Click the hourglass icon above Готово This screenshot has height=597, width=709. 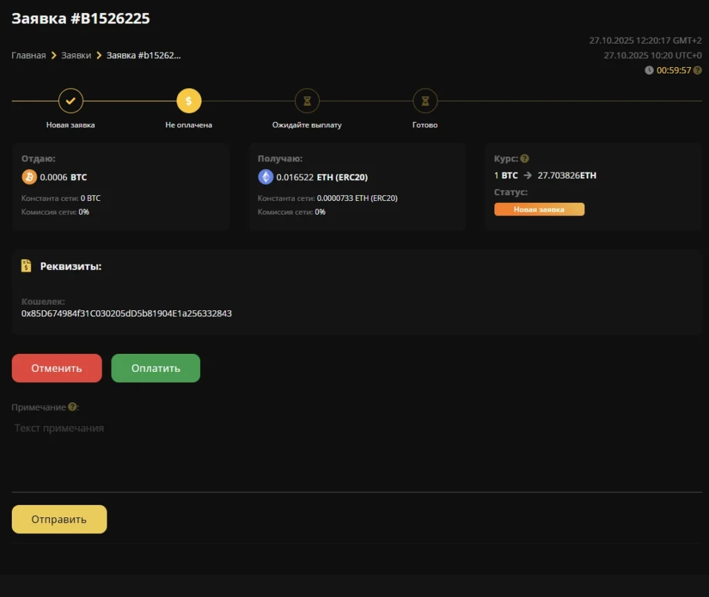click(x=425, y=101)
